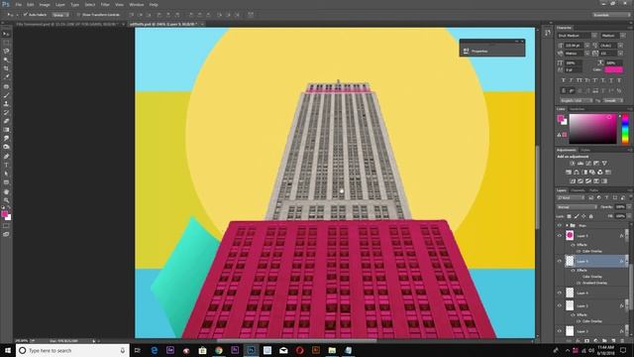
Task: Click the Character panel text color swatch
Action: 614,69
